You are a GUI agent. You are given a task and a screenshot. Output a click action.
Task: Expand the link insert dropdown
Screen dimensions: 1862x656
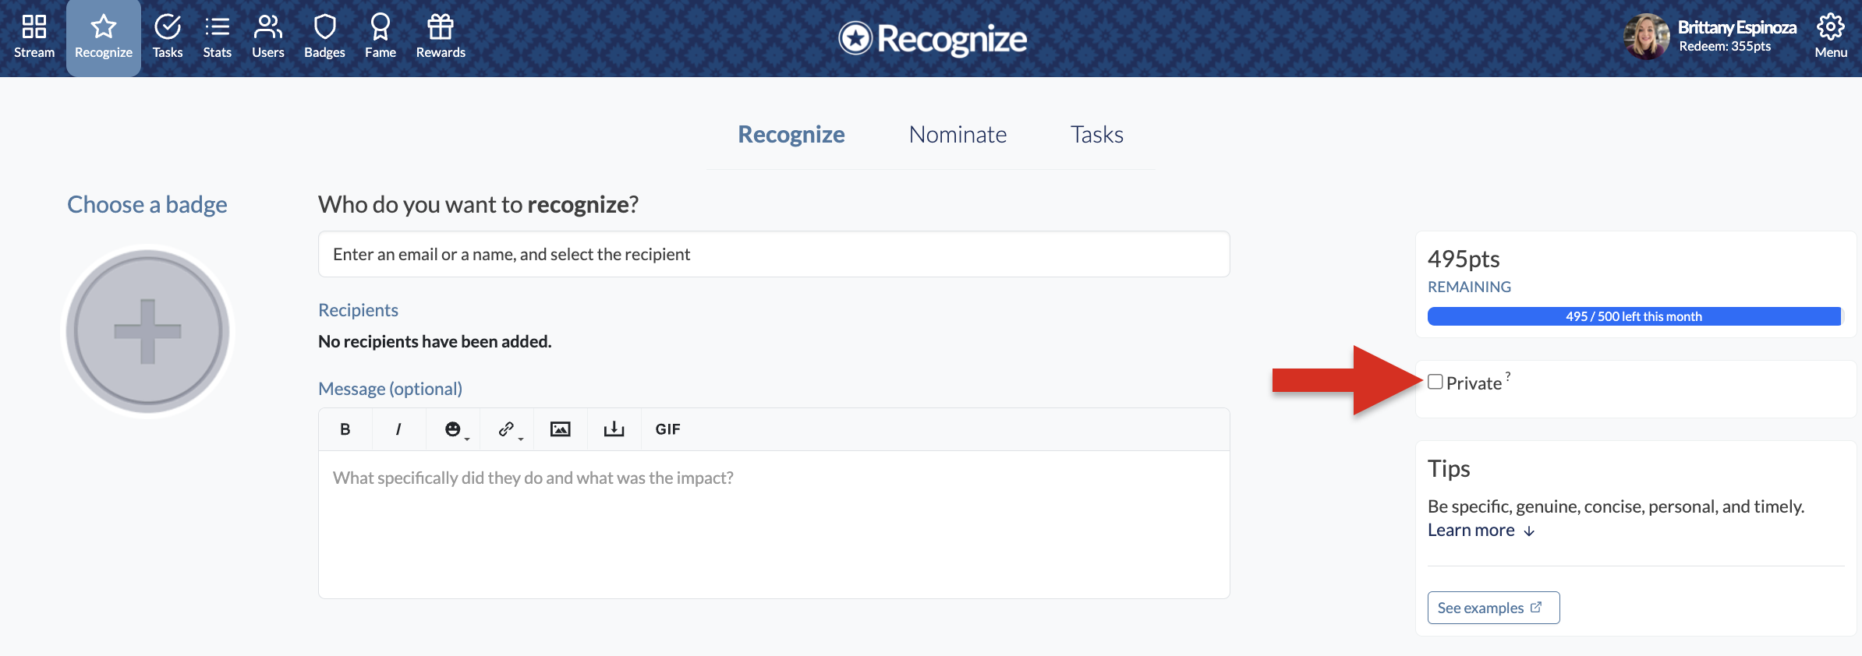pyautogui.click(x=510, y=429)
